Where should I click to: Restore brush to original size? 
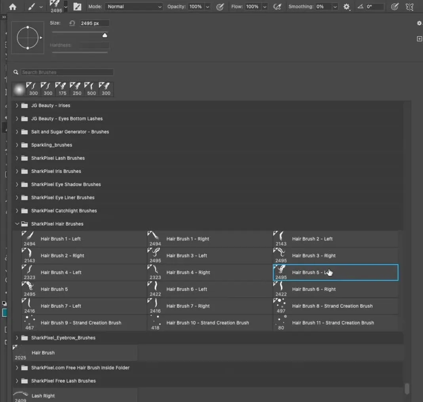click(72, 23)
